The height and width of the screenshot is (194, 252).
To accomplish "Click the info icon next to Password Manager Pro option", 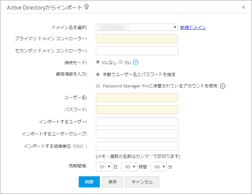I will (222, 86).
